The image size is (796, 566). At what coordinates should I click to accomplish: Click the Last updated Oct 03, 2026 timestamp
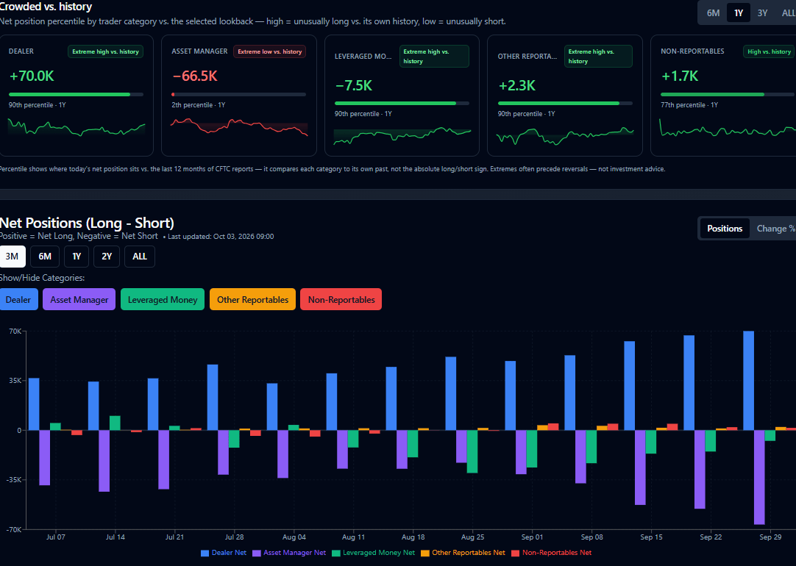(221, 237)
